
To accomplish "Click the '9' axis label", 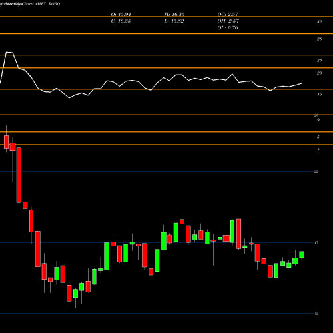I will (x=318, y=120).
